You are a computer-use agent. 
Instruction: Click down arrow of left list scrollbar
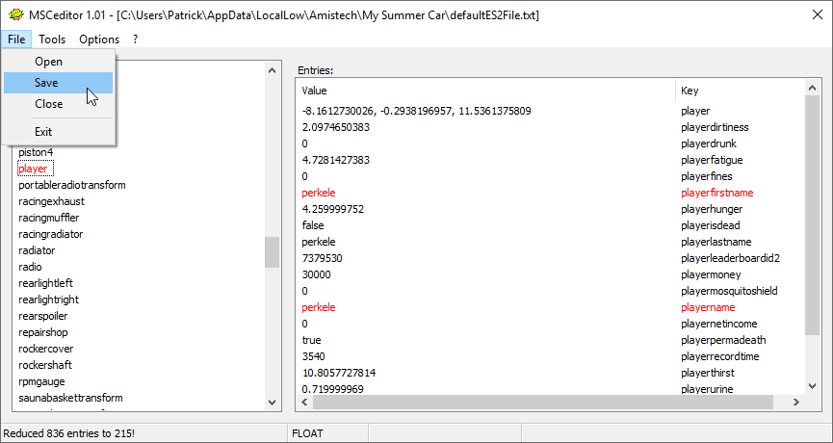272,403
